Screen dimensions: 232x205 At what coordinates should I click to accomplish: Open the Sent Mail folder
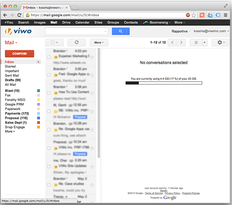pyautogui.click(x=12, y=76)
